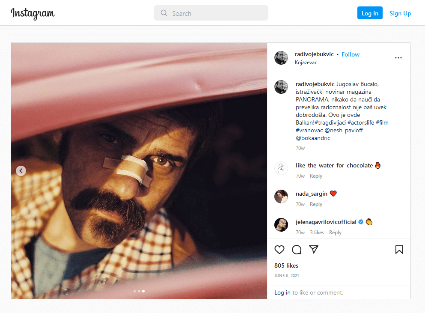Click Log in link to comment
Image resolution: width=425 pixels, height=313 pixels.
(x=282, y=292)
